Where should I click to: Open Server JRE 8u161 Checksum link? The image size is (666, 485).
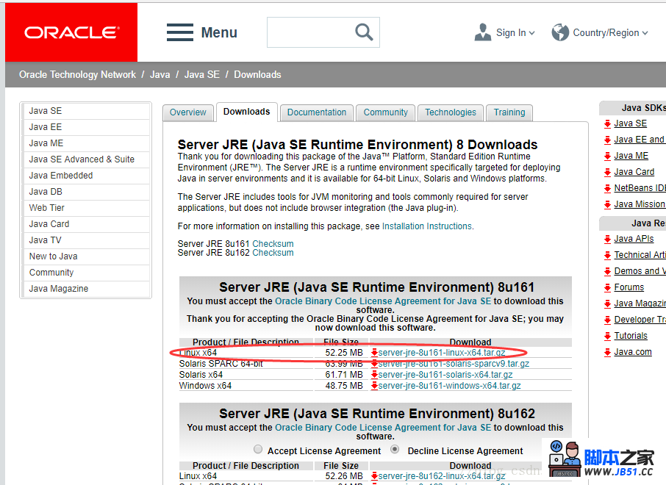273,244
